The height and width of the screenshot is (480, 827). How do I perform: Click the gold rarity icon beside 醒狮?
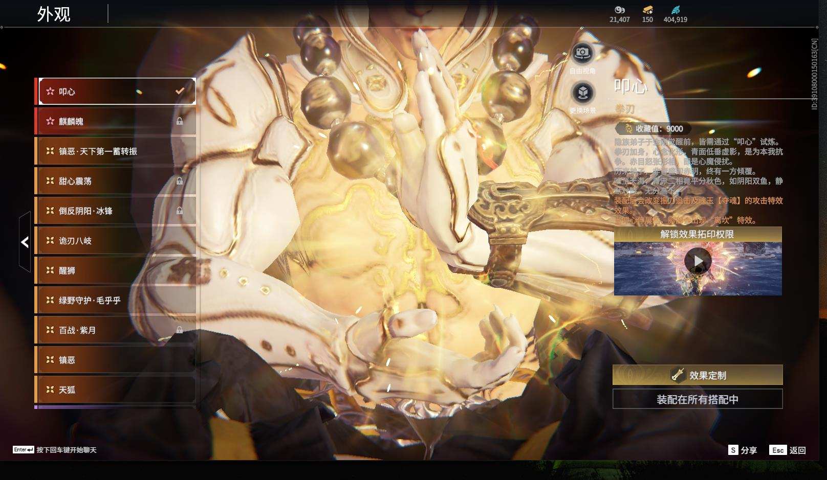click(50, 270)
